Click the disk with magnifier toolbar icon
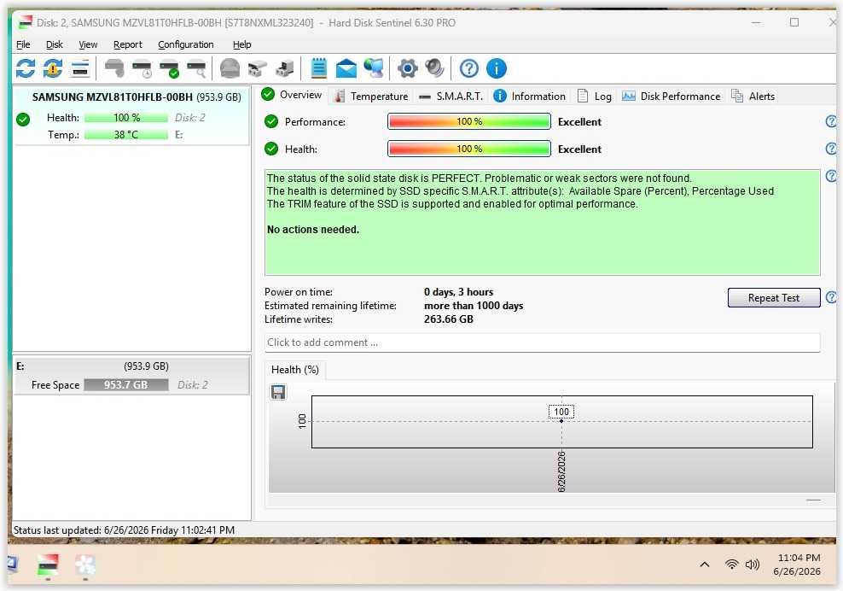The height and width of the screenshot is (591, 843). pyautogui.click(x=196, y=68)
